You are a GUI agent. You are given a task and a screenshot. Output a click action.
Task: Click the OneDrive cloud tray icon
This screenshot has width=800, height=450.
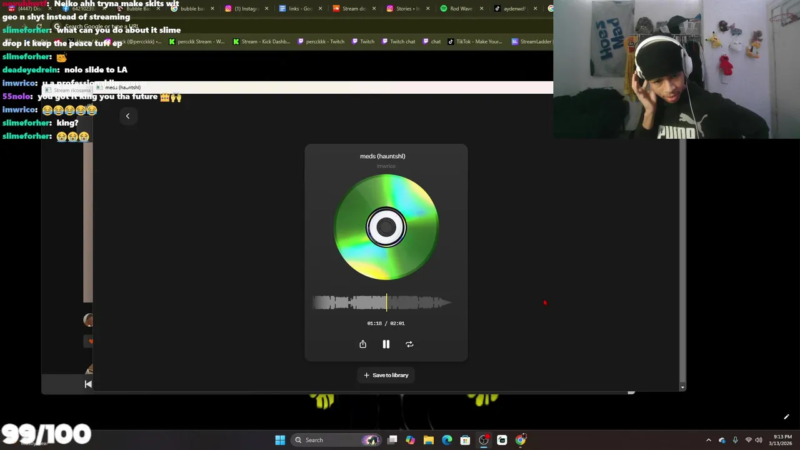point(722,440)
